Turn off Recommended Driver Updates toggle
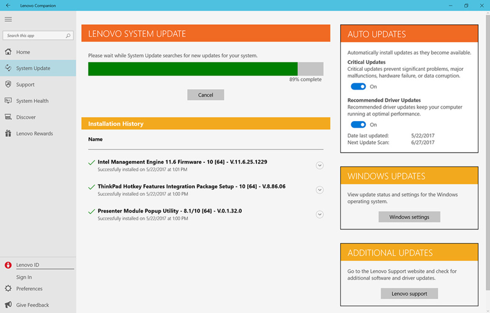 click(x=358, y=125)
